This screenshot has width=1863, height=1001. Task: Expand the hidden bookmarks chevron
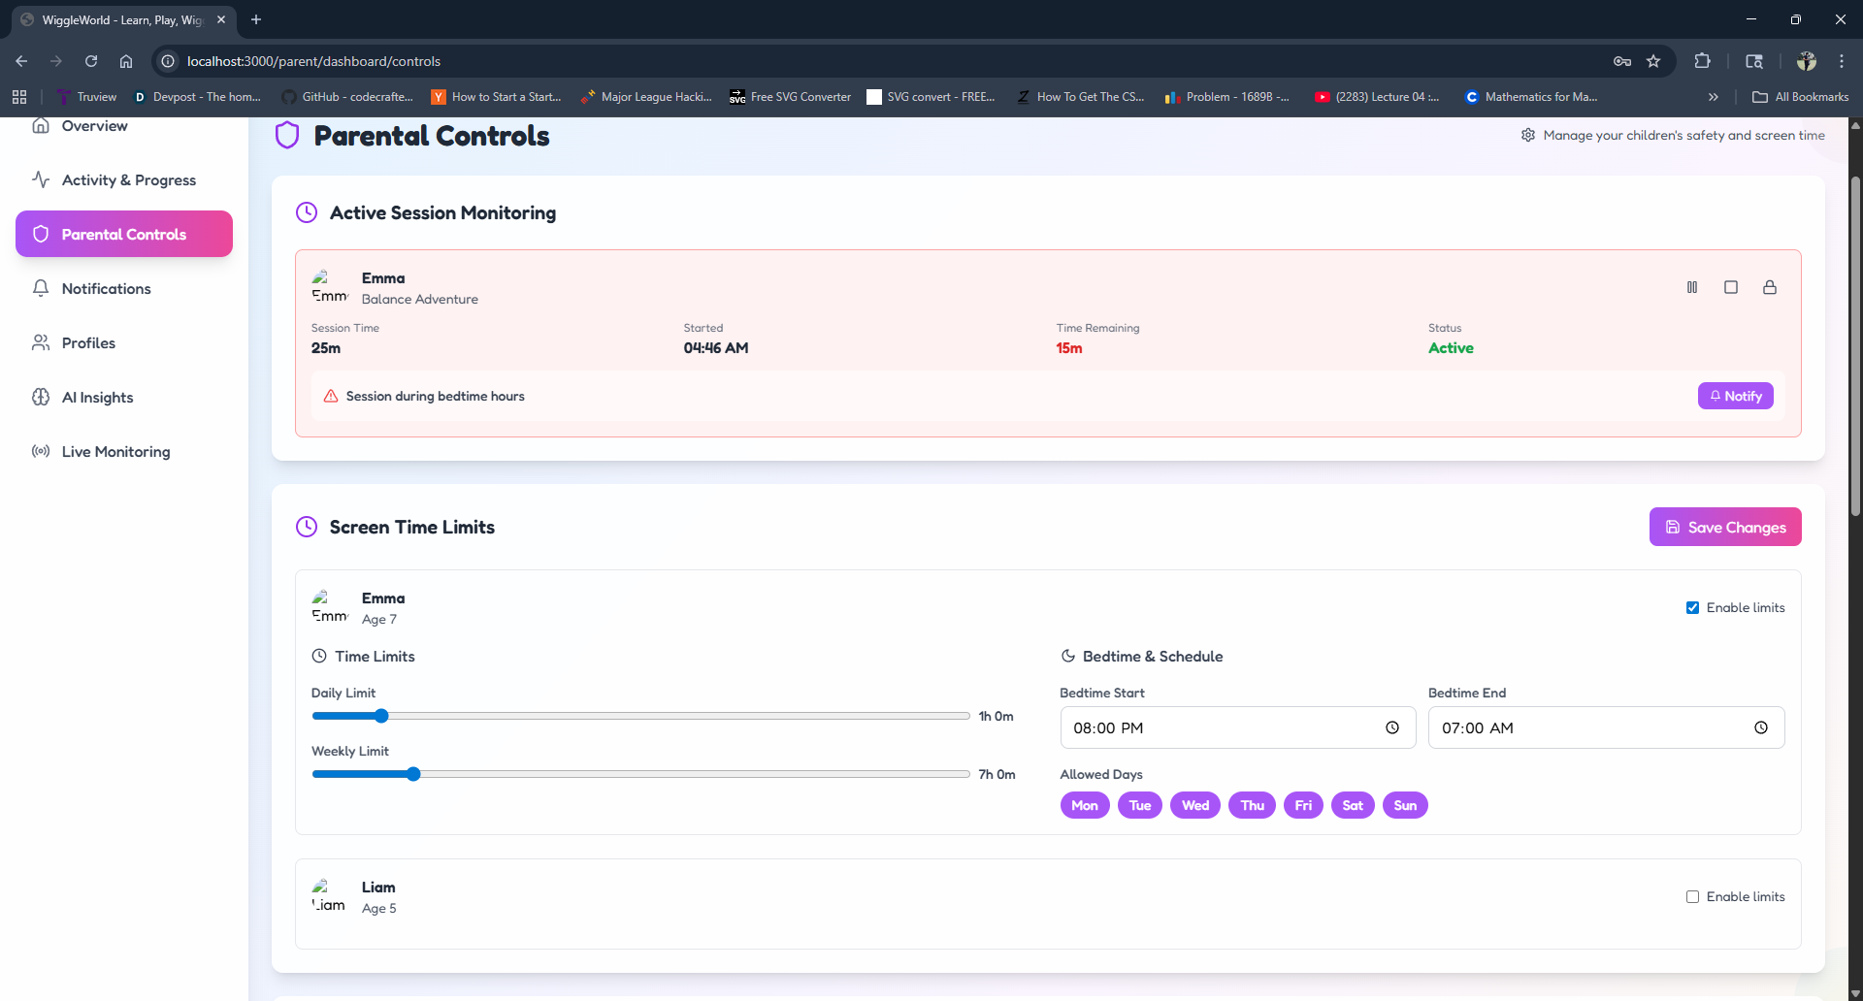(1714, 97)
